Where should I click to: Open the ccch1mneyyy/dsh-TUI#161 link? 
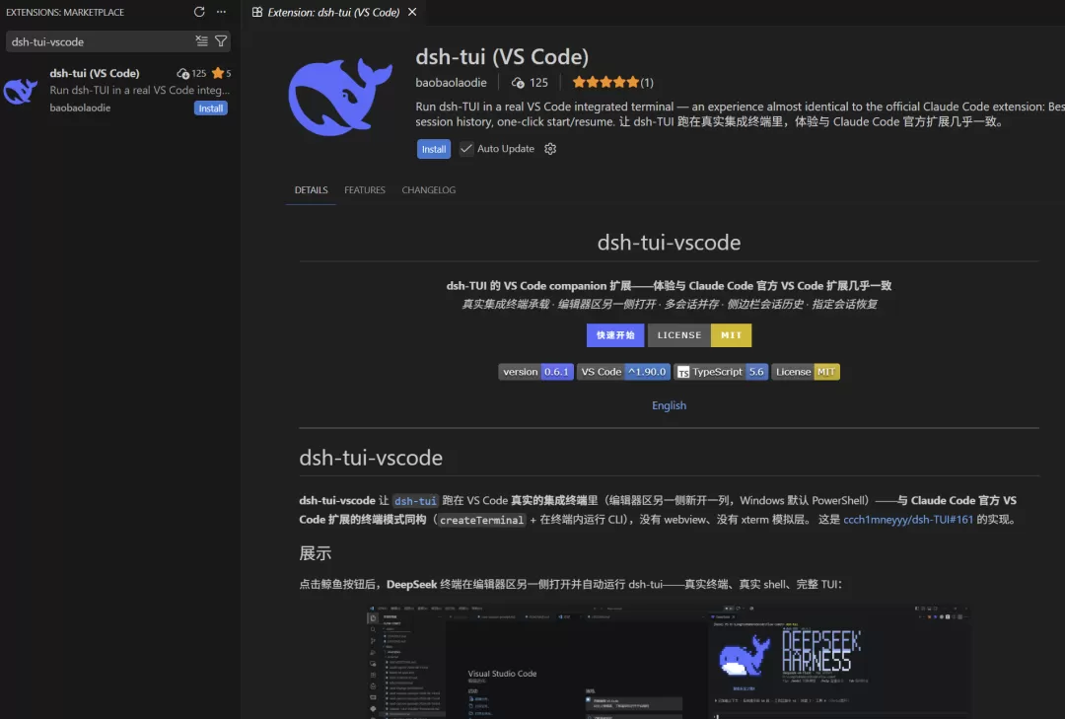pyautogui.click(x=908, y=519)
